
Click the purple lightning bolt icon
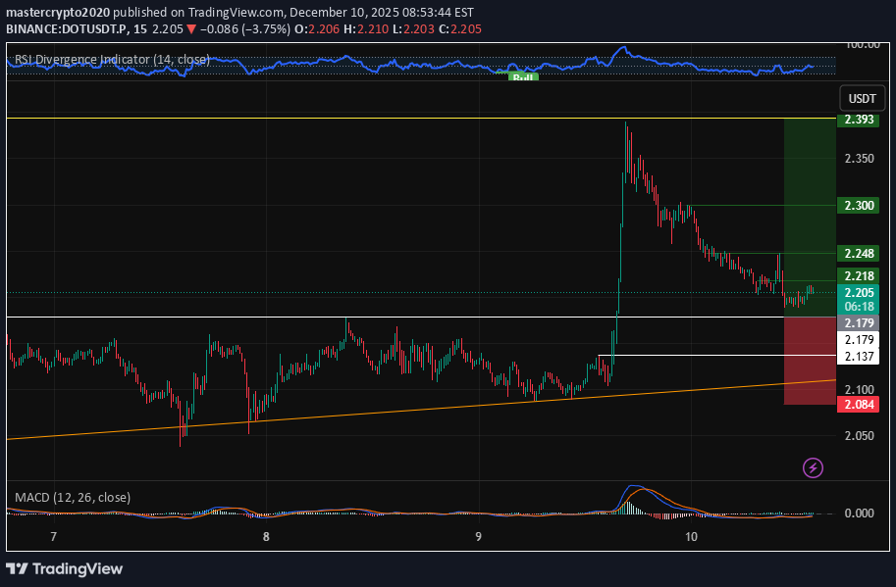tap(812, 468)
